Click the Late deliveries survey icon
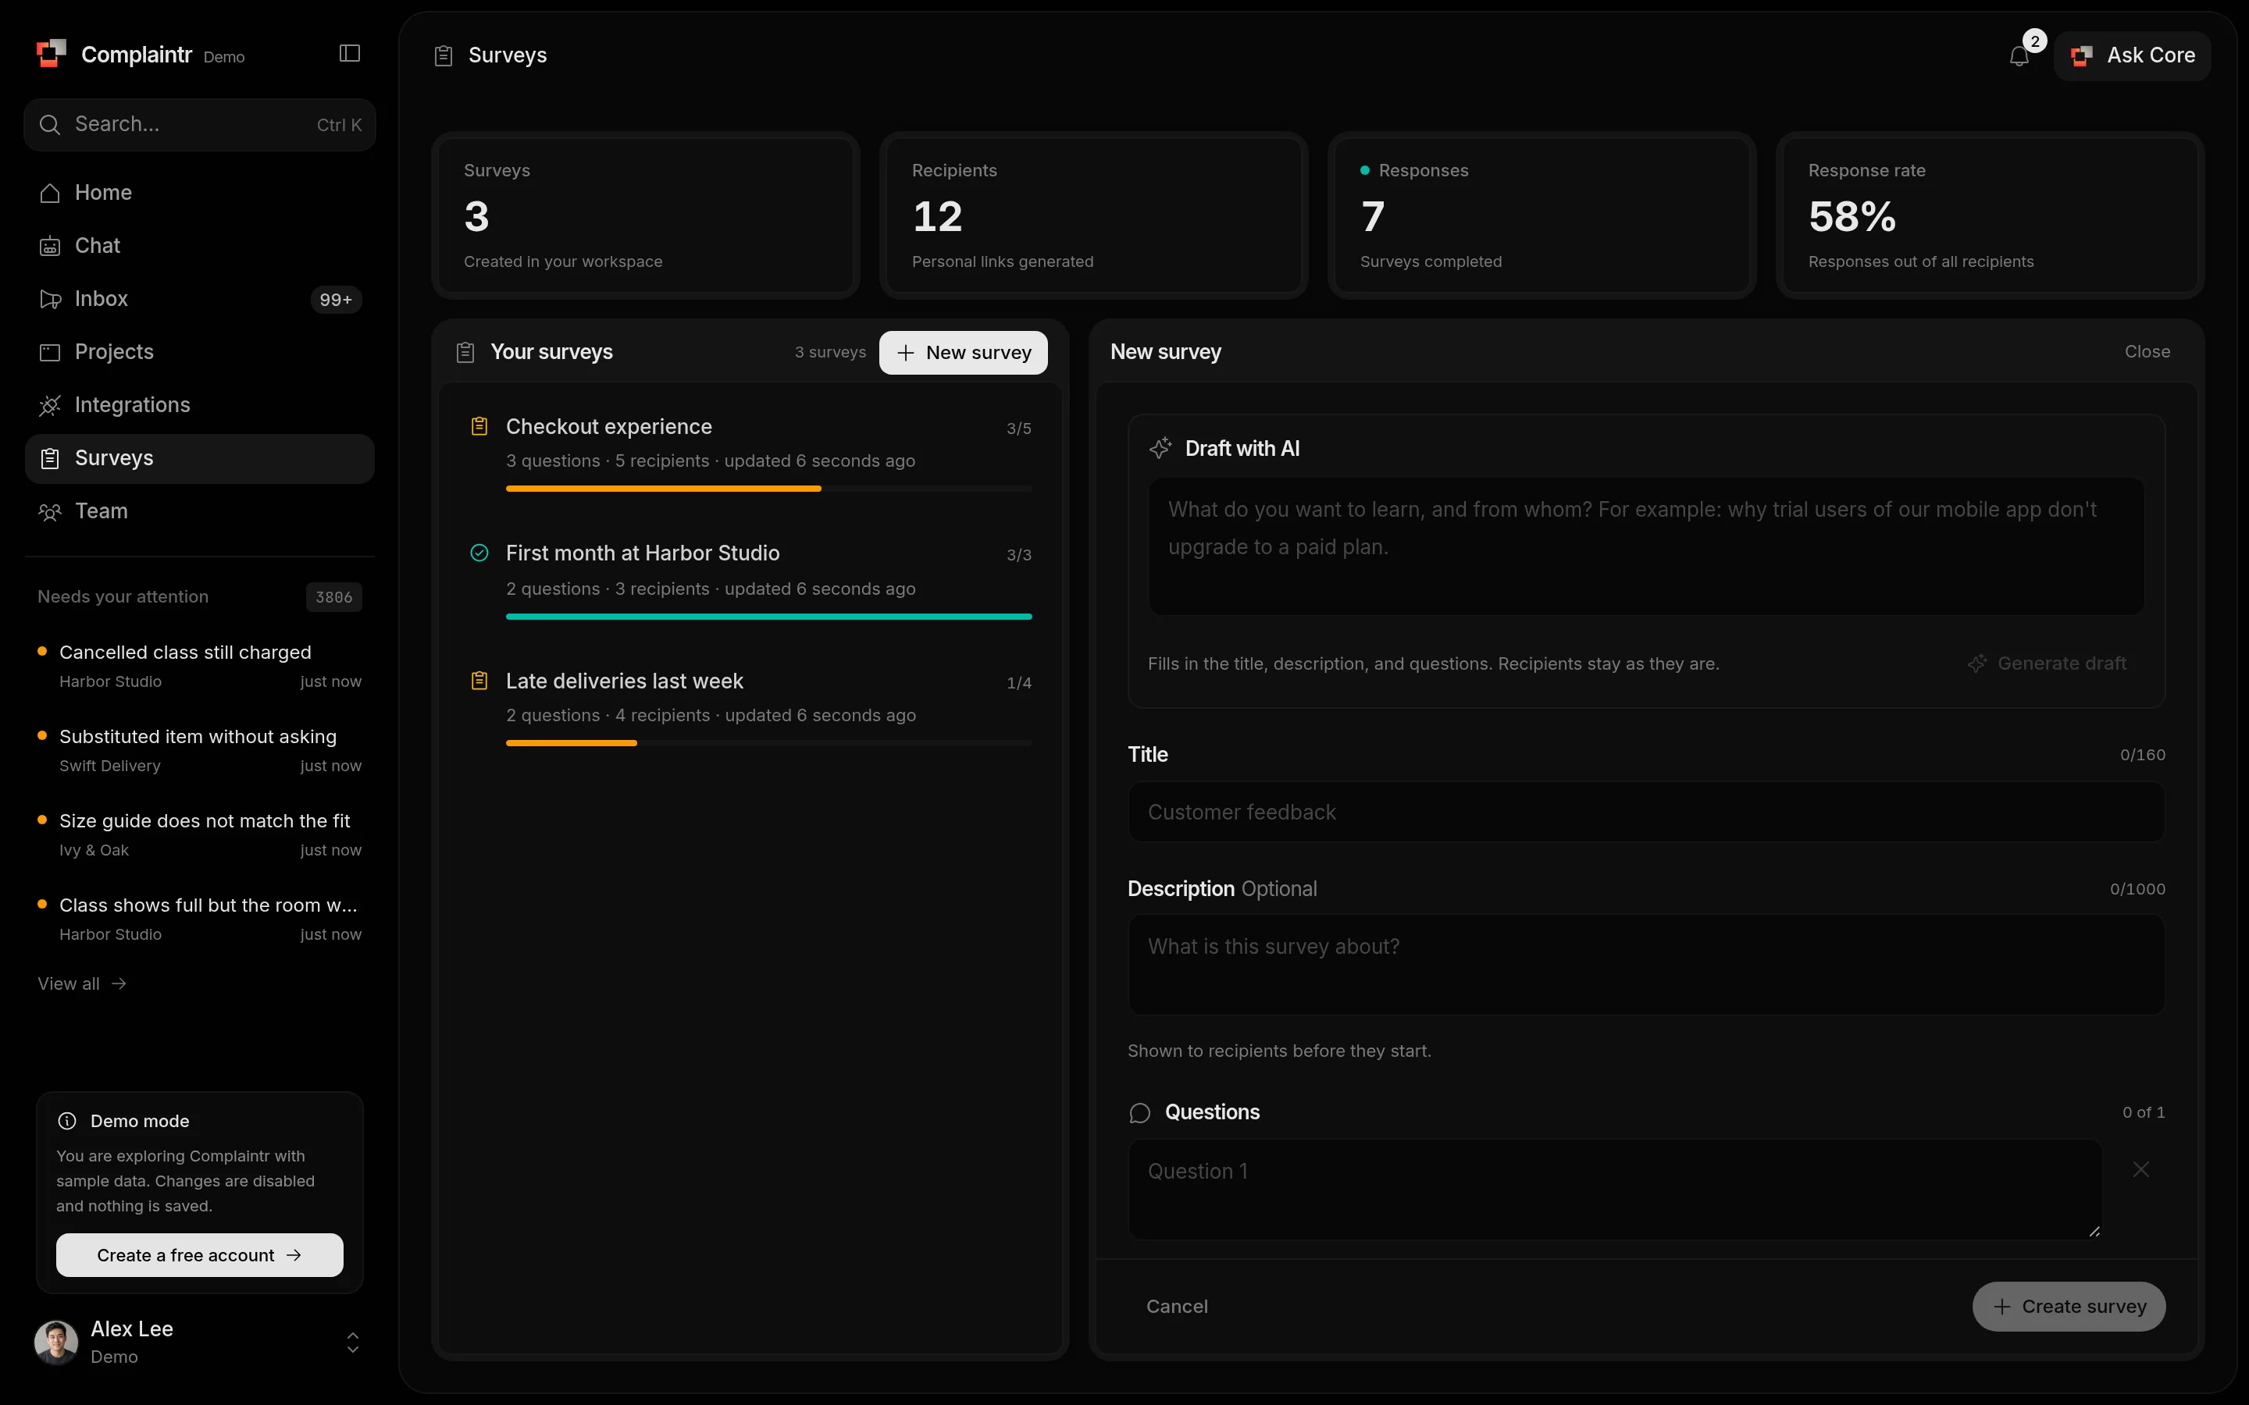This screenshot has height=1405, width=2249. click(x=479, y=681)
